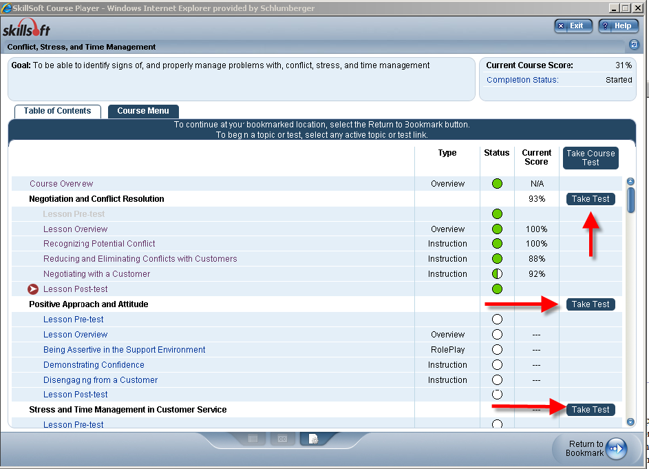Viewport: 649px width, 469px height.
Task: Open Recognizing Potential Conflict topic
Action: (x=99, y=244)
